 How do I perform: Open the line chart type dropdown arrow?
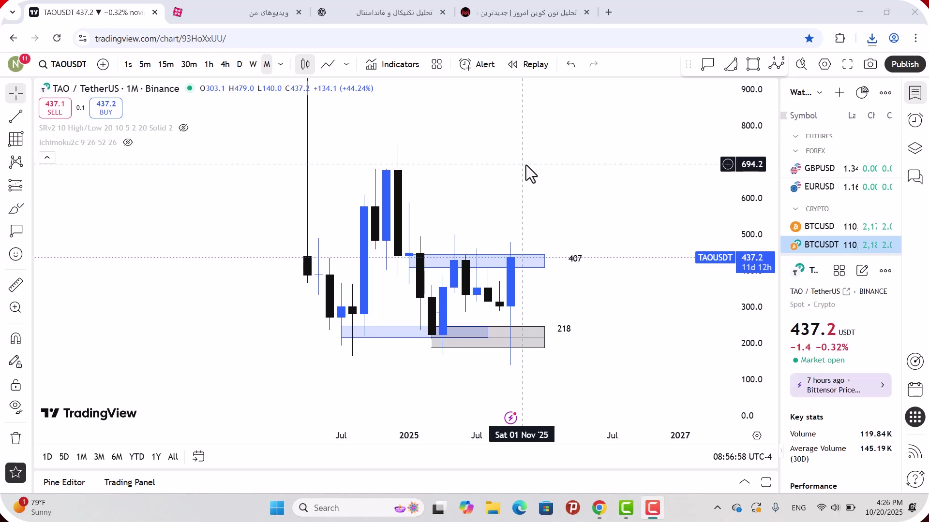346,64
